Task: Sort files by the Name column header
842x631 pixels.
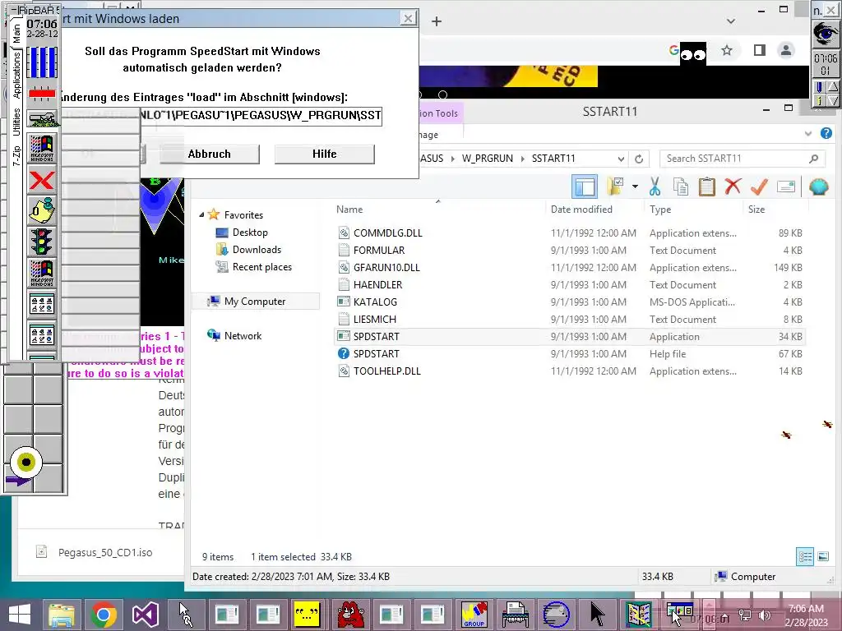Action: click(349, 210)
